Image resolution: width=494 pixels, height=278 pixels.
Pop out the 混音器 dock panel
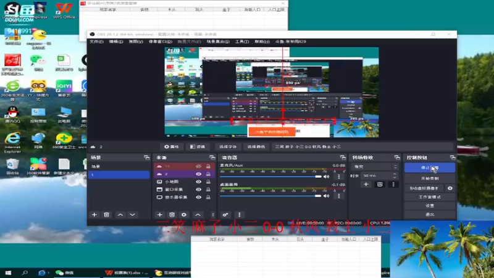click(343, 158)
